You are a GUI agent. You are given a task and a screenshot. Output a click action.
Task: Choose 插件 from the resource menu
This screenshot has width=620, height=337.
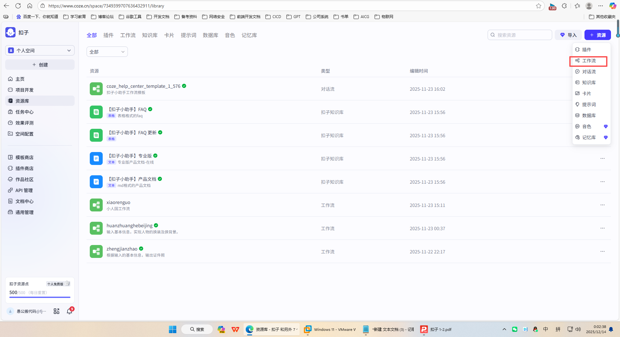tap(591, 50)
